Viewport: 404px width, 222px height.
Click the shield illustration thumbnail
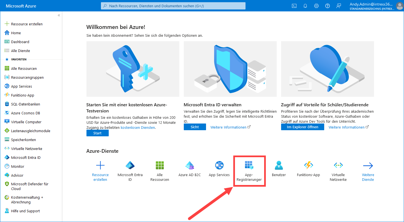click(x=230, y=69)
